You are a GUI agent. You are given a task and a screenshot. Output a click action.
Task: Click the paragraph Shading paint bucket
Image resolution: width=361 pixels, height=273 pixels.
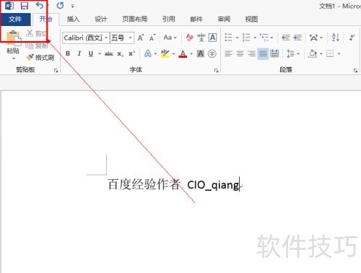pos(313,53)
